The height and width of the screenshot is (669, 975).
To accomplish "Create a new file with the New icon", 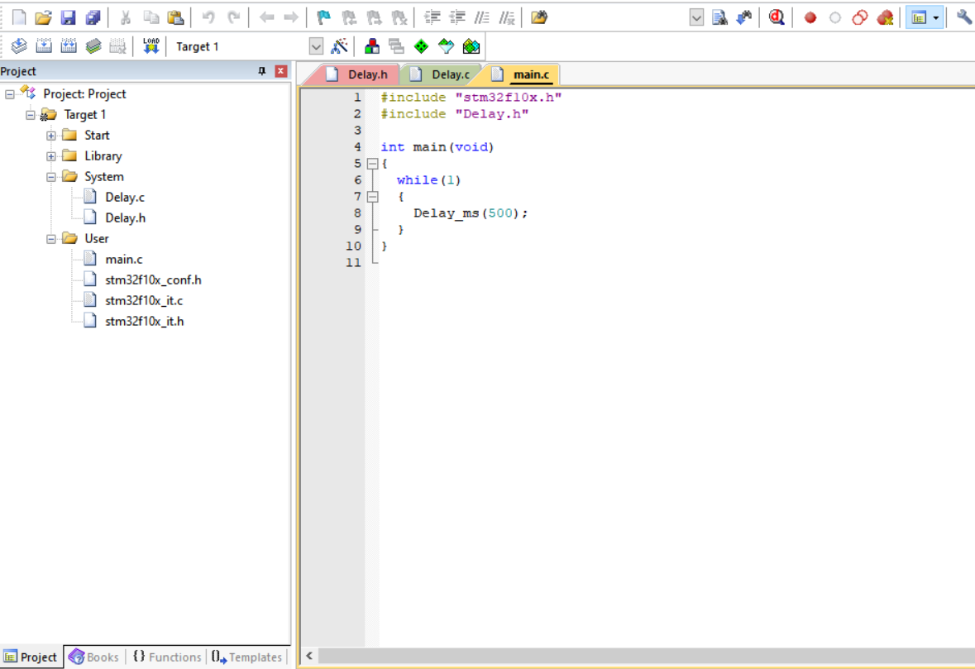I will click(19, 17).
